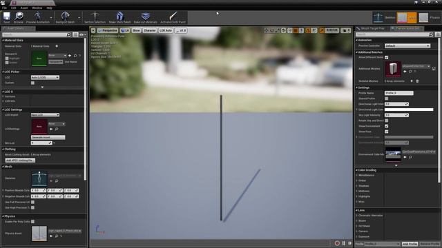Image resolution: width=442 pixels, height=248 pixels.
Task: Click the Directional Light Intensity value field
Action: click(x=396, y=104)
